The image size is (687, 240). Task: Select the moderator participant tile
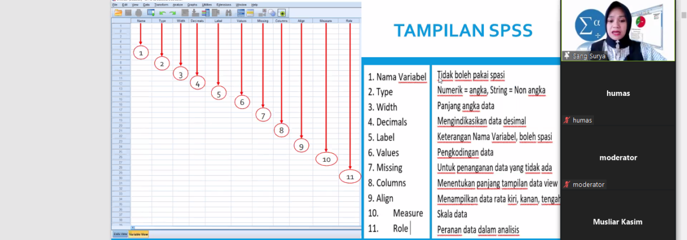618,158
